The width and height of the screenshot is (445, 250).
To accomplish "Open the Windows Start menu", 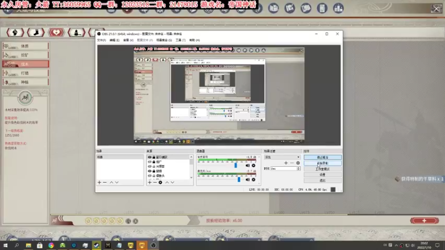I will click(6, 245).
